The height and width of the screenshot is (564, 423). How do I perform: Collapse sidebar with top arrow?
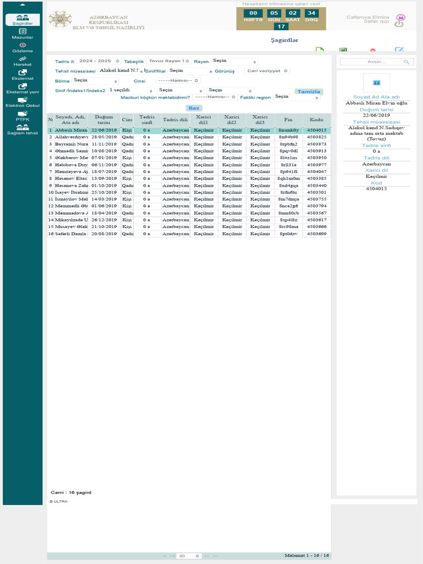(22, 4)
